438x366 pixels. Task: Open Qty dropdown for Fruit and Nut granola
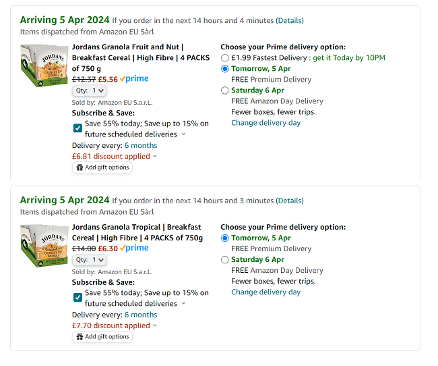click(x=90, y=90)
